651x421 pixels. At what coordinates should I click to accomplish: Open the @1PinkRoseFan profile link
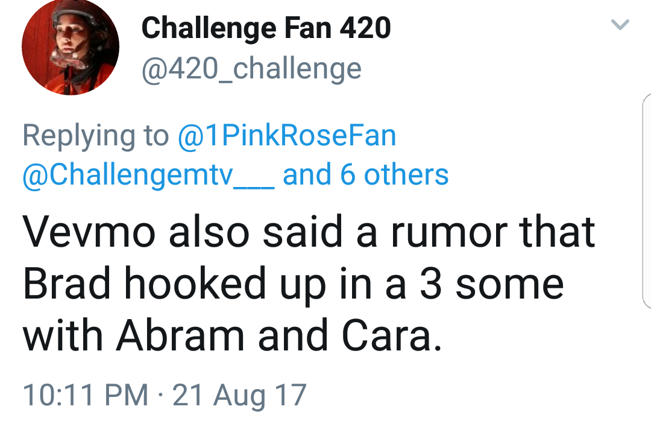[x=287, y=136]
